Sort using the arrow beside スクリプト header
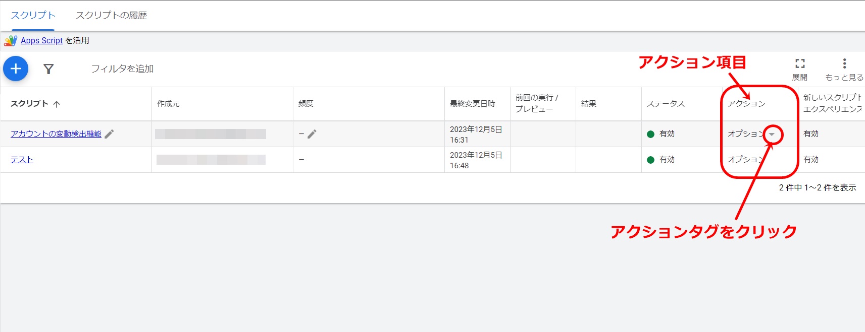 [x=57, y=104]
